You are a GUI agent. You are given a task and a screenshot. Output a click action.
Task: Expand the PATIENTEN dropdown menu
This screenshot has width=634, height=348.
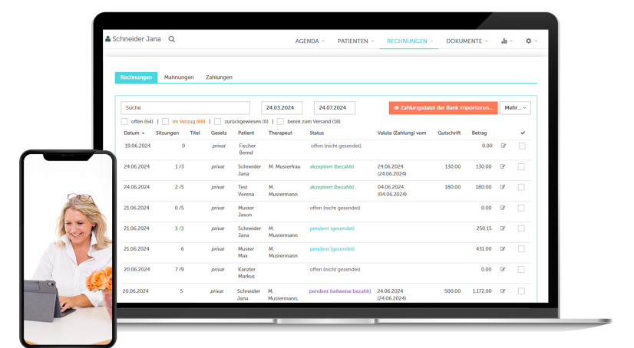(355, 41)
